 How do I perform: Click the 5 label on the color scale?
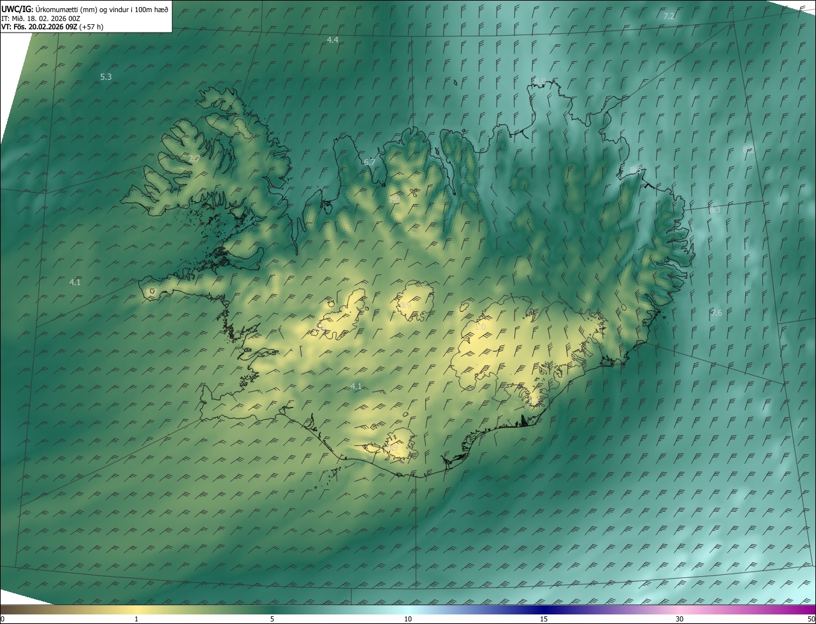pyautogui.click(x=272, y=619)
